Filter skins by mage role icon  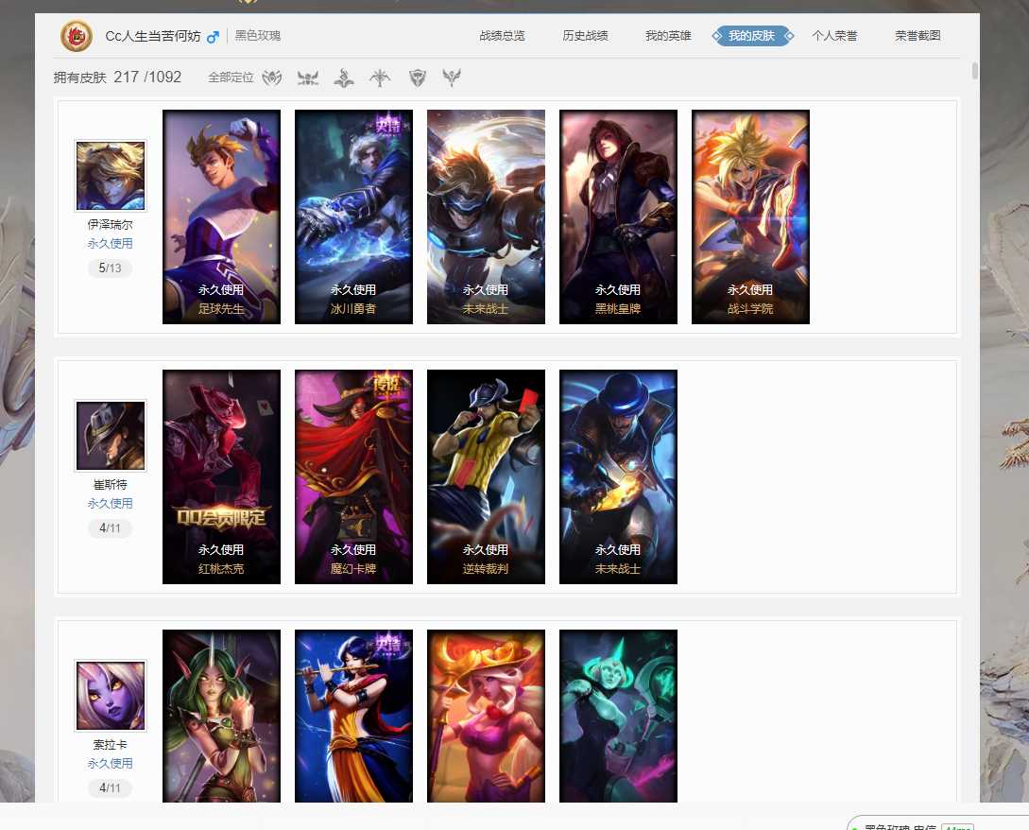tap(344, 78)
